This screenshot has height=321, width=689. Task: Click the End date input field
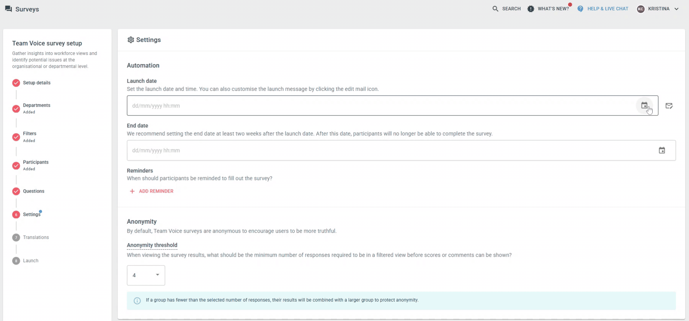pyautogui.click(x=401, y=150)
